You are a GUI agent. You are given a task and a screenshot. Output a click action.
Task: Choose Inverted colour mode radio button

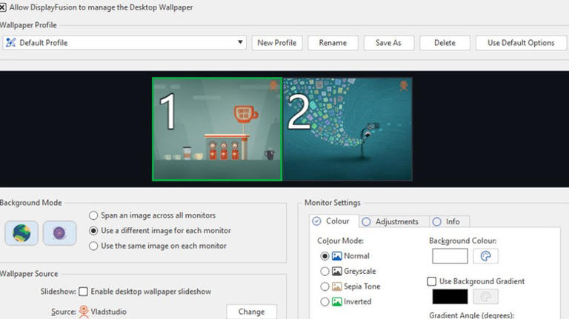click(325, 301)
